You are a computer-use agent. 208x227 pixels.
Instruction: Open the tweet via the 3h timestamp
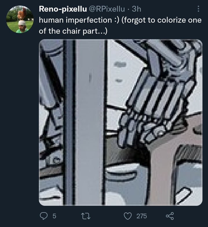[136, 9]
